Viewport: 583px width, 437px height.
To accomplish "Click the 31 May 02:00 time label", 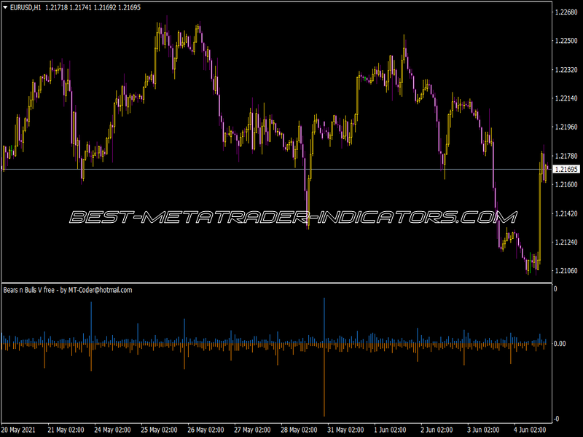I will (345, 430).
